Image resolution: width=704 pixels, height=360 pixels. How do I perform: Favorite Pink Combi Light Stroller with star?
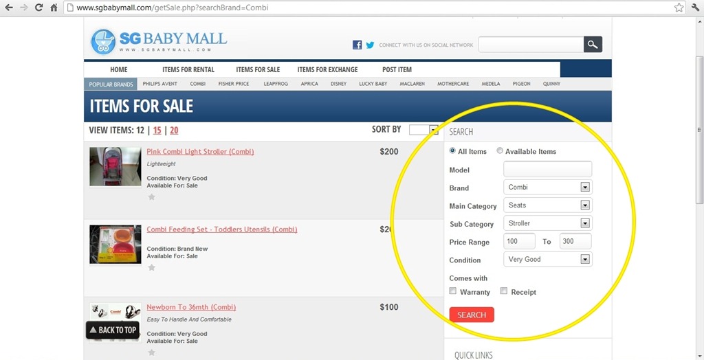pos(152,196)
